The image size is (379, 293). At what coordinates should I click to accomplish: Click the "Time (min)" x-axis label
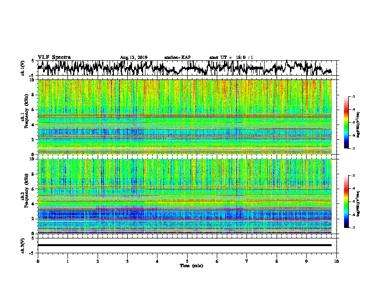click(191, 266)
